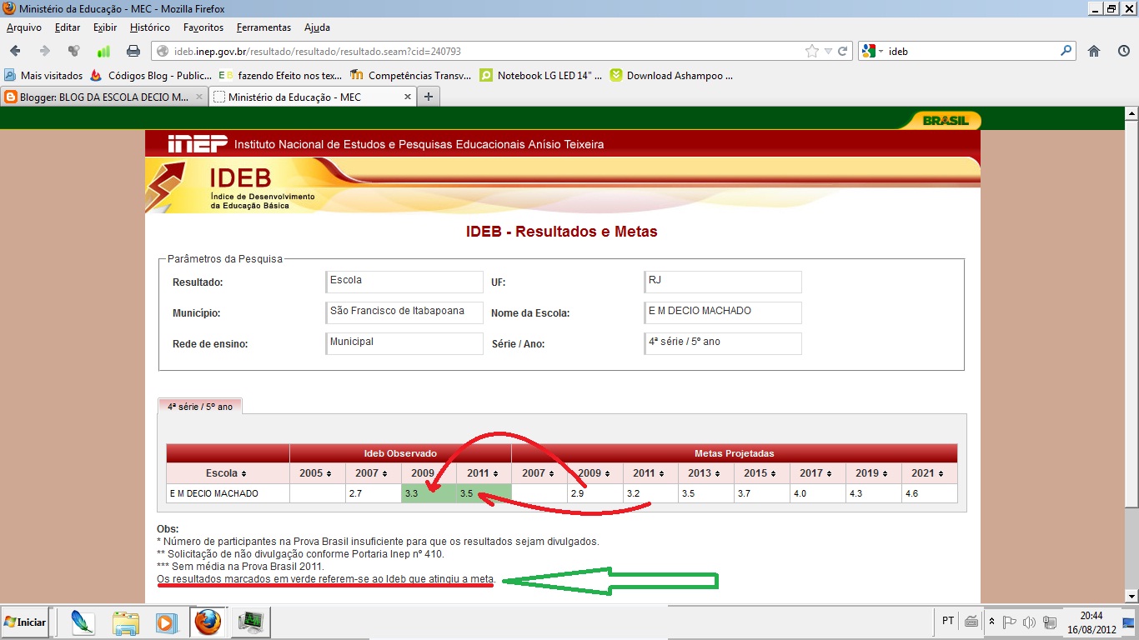Open the home page icon

(x=1094, y=51)
